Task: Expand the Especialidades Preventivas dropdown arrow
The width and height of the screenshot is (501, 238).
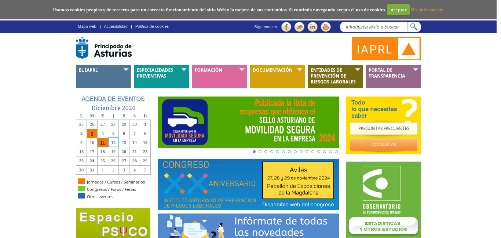Action: coord(184,69)
